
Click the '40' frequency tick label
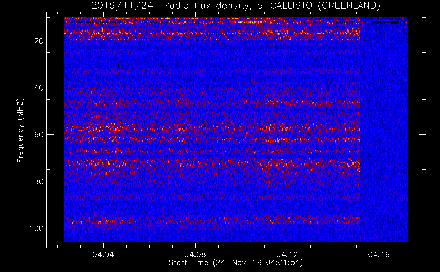pyautogui.click(x=39, y=88)
